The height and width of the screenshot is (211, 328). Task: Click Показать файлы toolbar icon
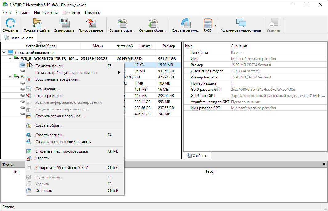click(37, 25)
